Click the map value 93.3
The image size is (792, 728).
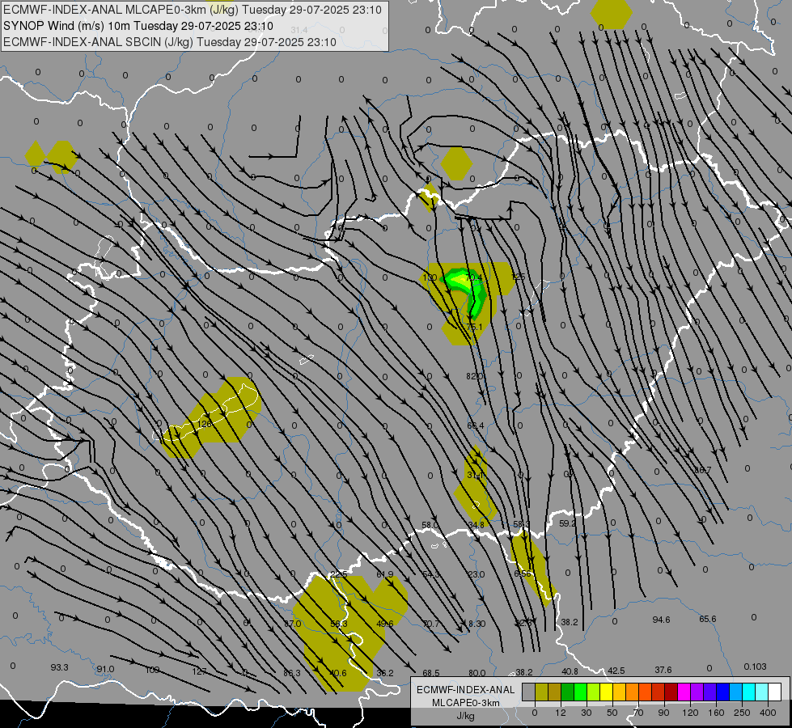(59, 667)
